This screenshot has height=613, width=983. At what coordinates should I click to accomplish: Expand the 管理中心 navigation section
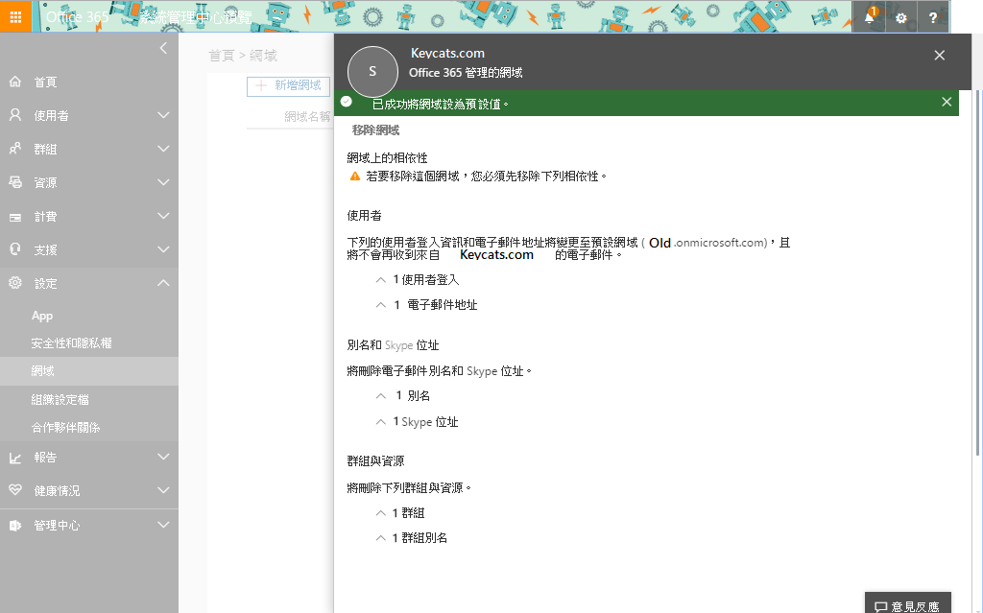(x=163, y=525)
